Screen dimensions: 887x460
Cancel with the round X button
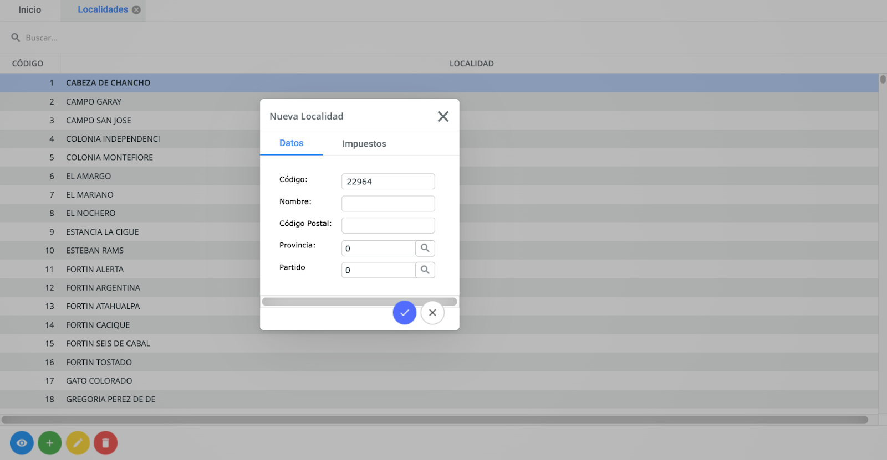432,313
